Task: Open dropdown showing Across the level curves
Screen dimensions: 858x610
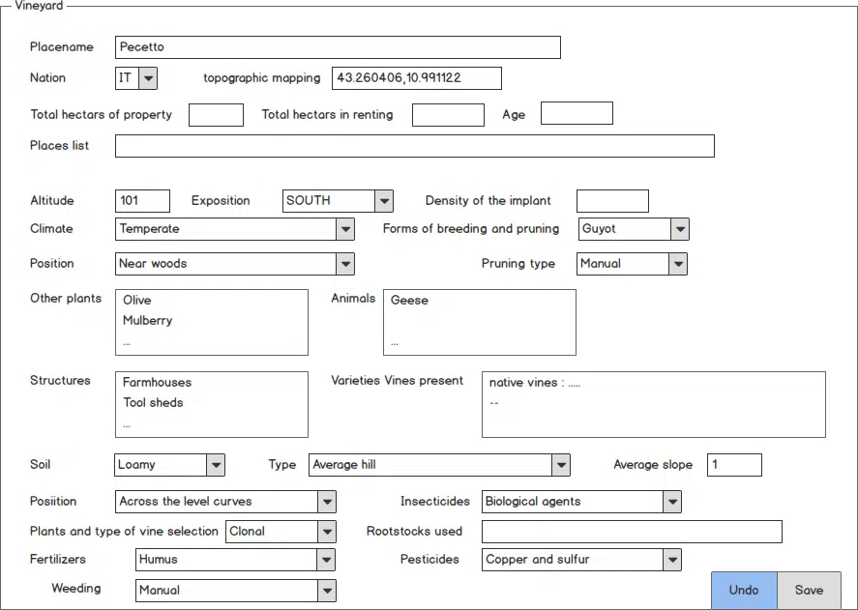Action: [x=225, y=502]
